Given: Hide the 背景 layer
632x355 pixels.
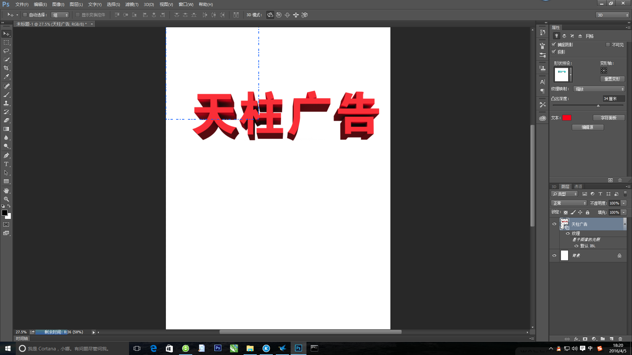Looking at the screenshot, I should pos(554,255).
